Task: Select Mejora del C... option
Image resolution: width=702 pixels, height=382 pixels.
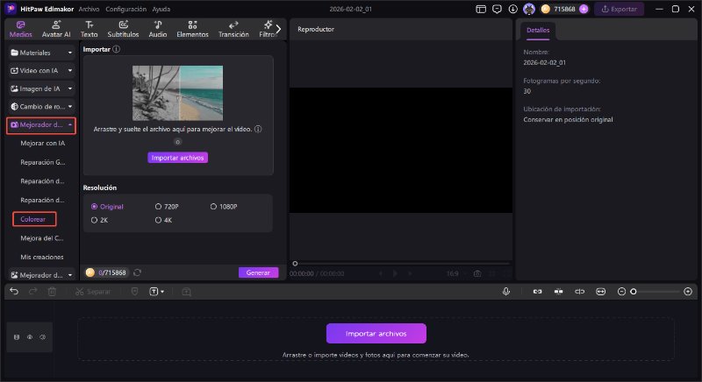Action: click(x=42, y=238)
